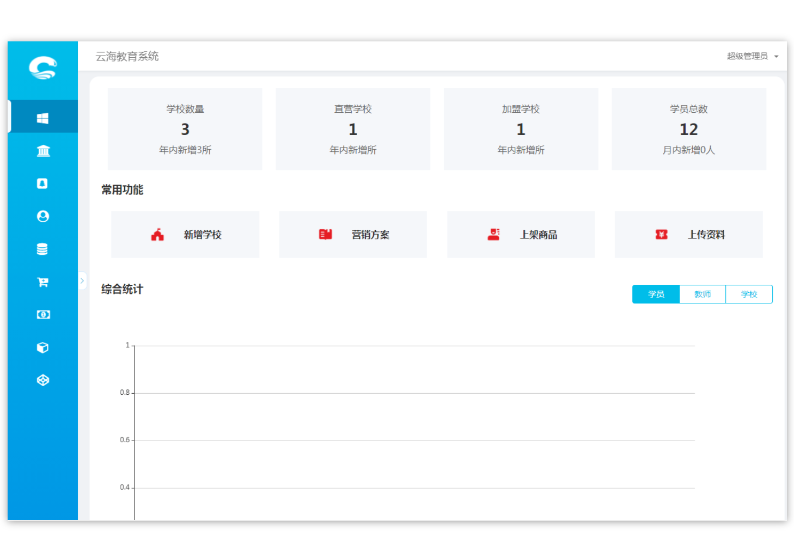This screenshot has height=556, width=794.
Task: Open the dashboard via the windows grid sidebar icon
Action: tap(42, 118)
